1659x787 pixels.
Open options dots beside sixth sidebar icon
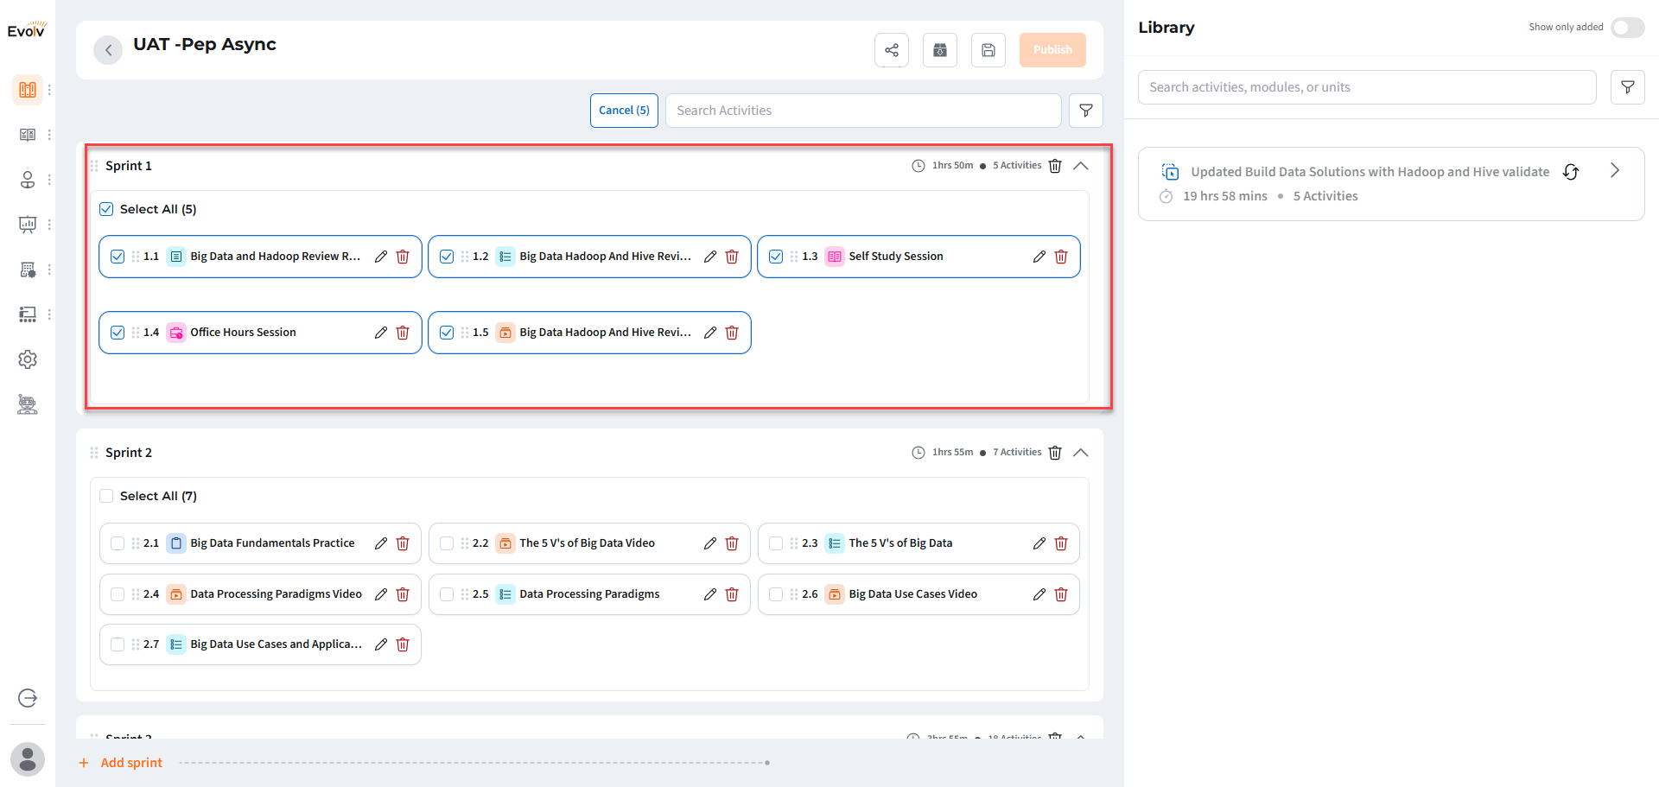[x=49, y=314]
